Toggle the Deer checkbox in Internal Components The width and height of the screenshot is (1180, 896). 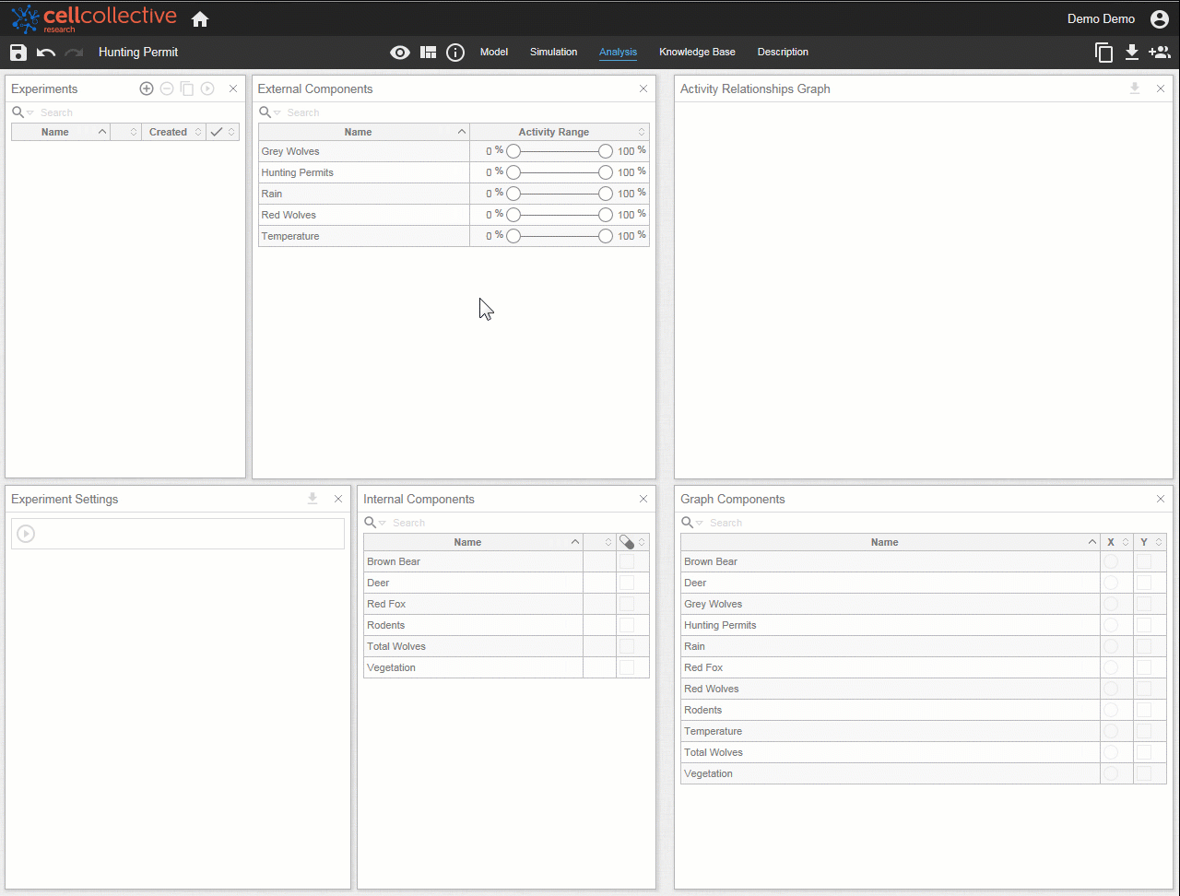[x=627, y=583]
